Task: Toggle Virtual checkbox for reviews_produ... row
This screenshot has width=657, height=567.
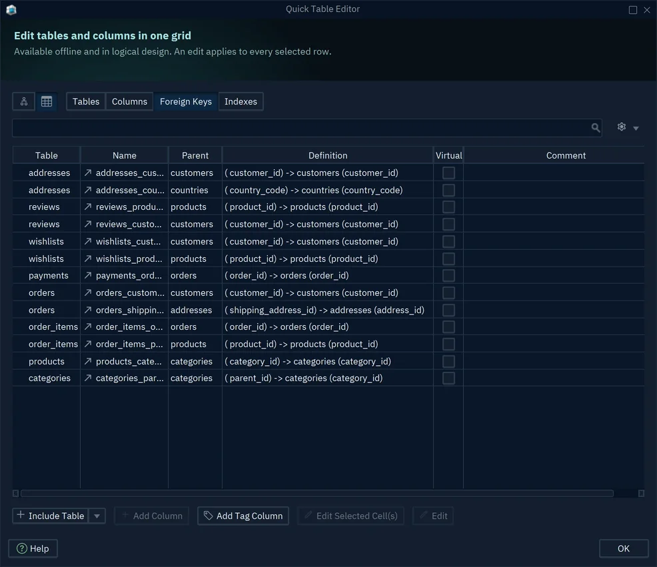Action: pyautogui.click(x=448, y=207)
